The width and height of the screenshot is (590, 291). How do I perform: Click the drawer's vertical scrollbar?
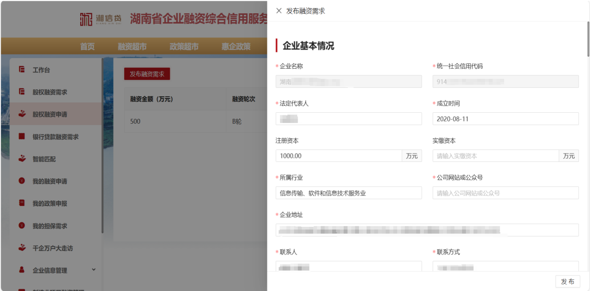coord(588,40)
